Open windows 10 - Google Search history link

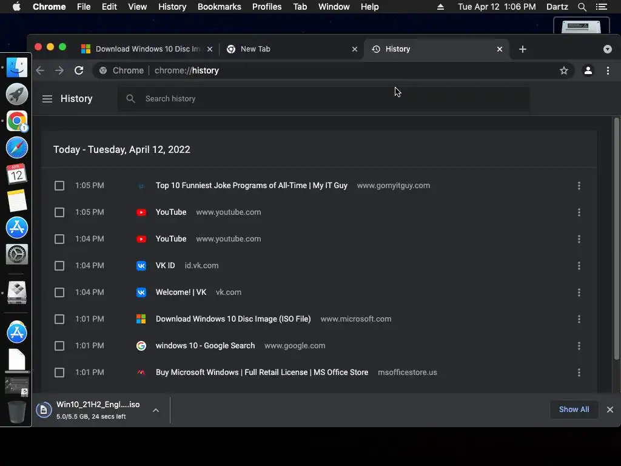[x=205, y=346]
